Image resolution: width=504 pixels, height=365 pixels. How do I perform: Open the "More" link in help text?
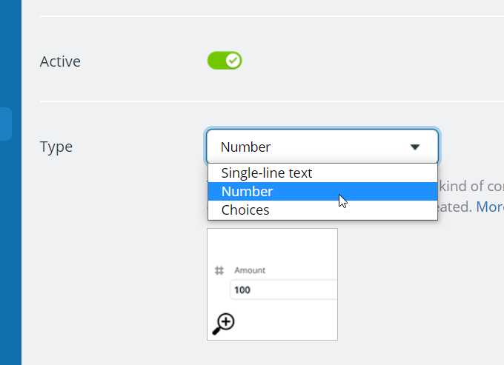[490, 207]
